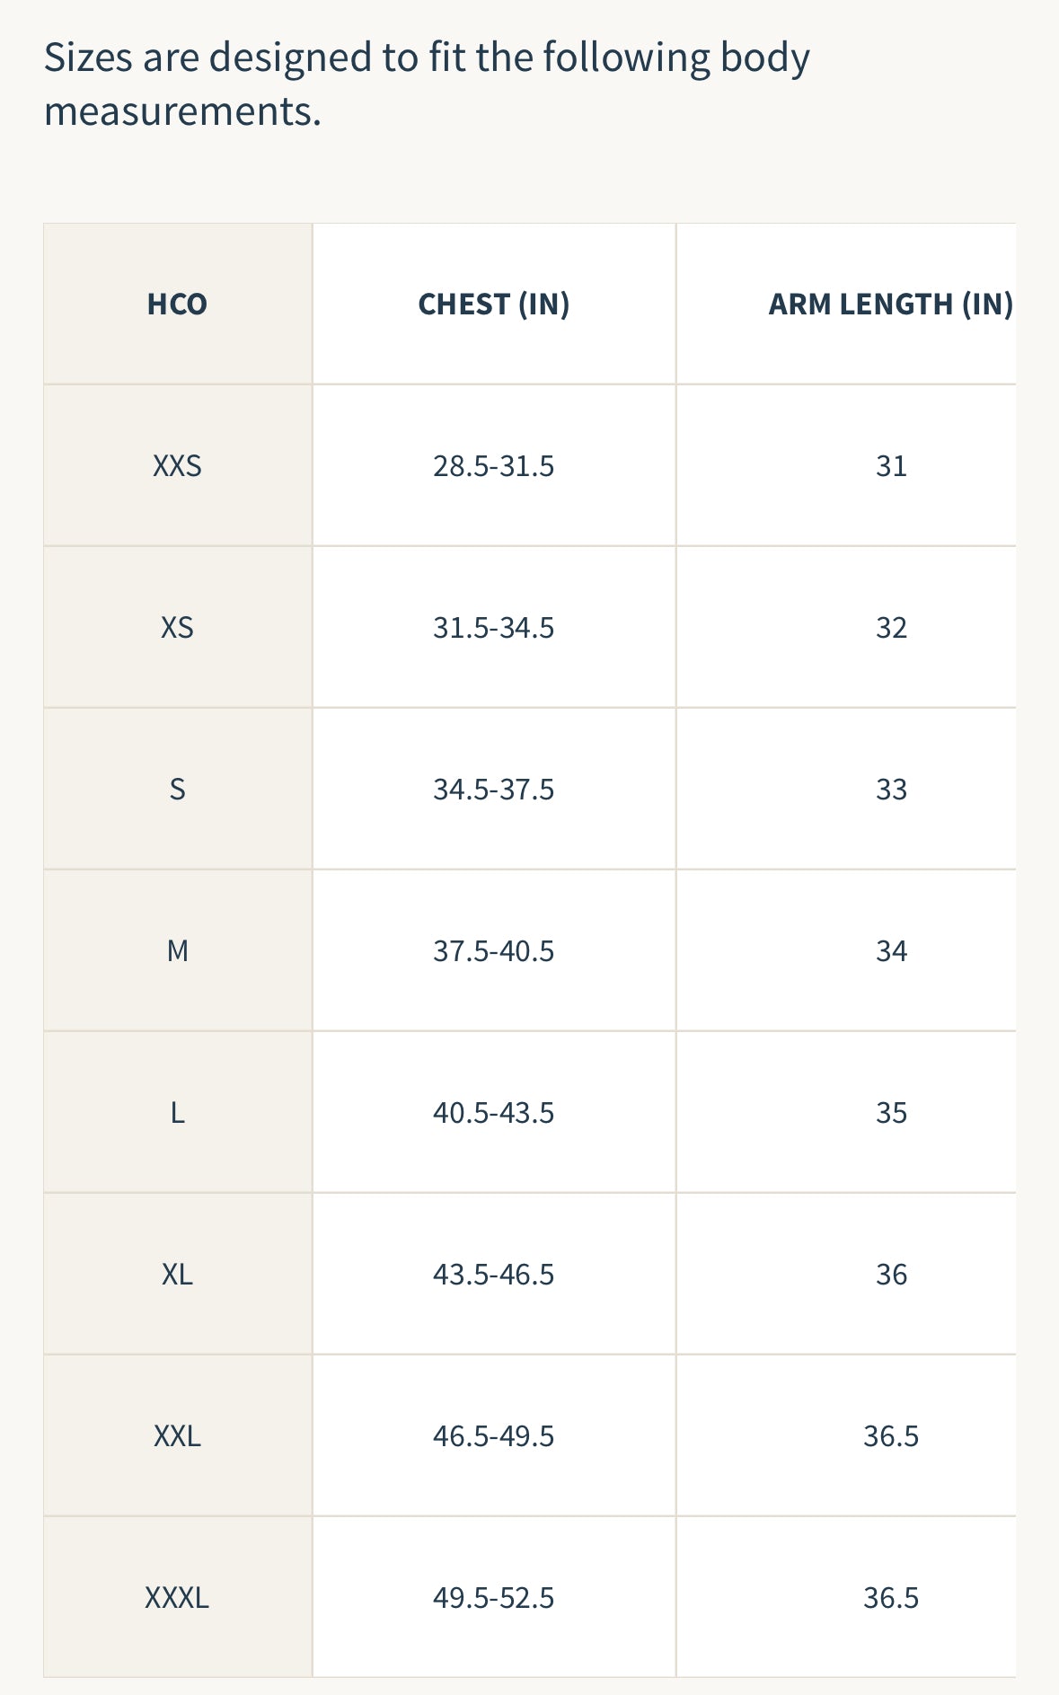Viewport: 1059px width, 1695px height.
Task: Click chest value 28.5-31.5
Action: 493,466
